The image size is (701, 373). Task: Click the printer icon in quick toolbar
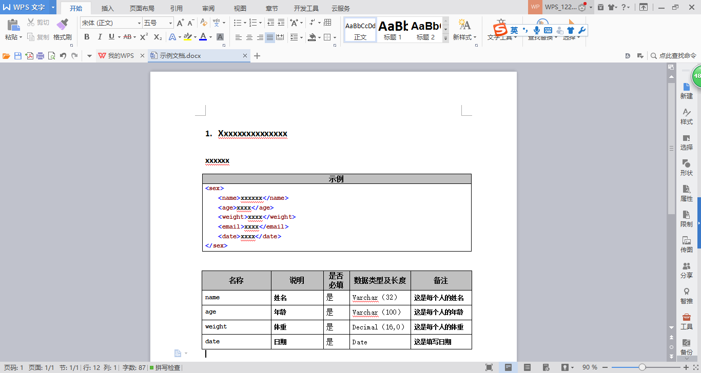click(x=40, y=56)
